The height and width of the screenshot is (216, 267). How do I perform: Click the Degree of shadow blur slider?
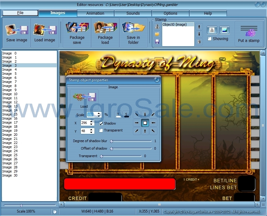(131, 141)
